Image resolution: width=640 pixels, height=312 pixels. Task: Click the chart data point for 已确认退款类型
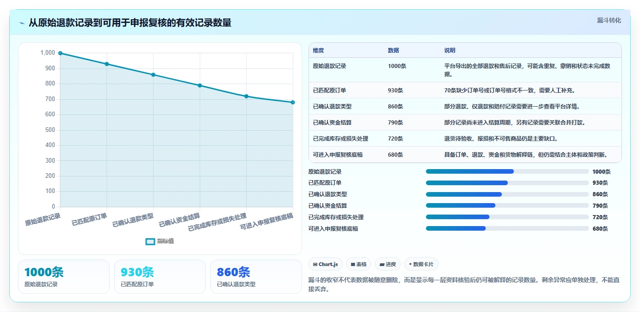coord(153,74)
